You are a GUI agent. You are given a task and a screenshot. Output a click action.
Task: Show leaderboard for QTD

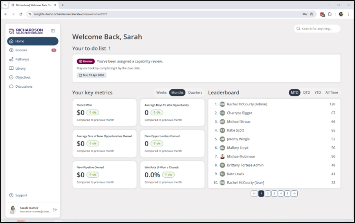click(x=306, y=92)
